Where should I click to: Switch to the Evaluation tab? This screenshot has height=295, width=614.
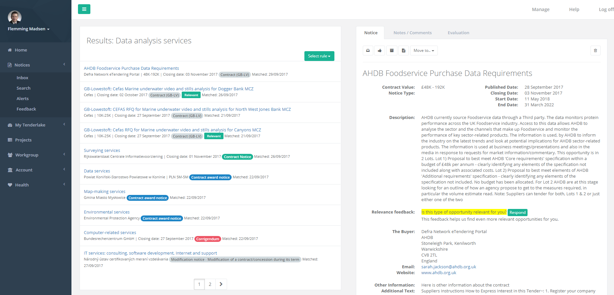[x=458, y=33]
